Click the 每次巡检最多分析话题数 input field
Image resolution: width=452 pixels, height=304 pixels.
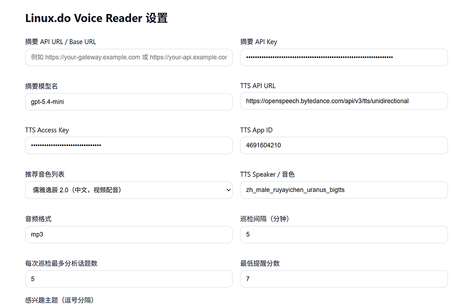(x=129, y=279)
